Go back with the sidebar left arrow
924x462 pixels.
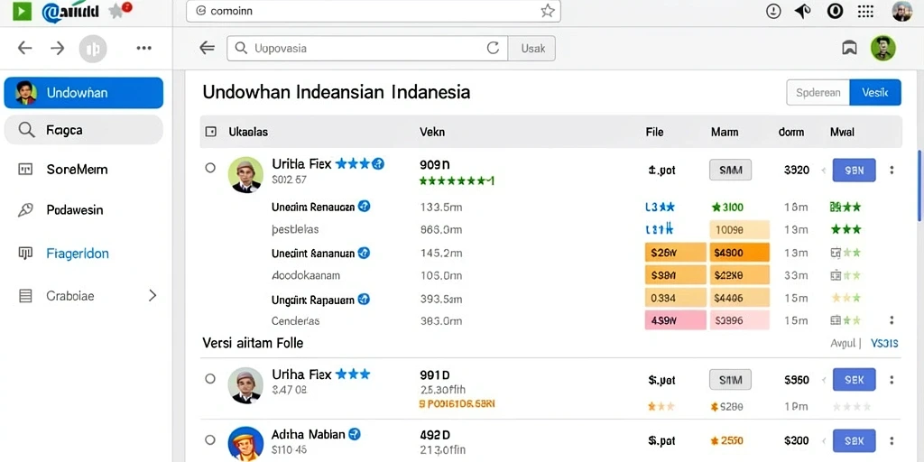click(x=24, y=49)
